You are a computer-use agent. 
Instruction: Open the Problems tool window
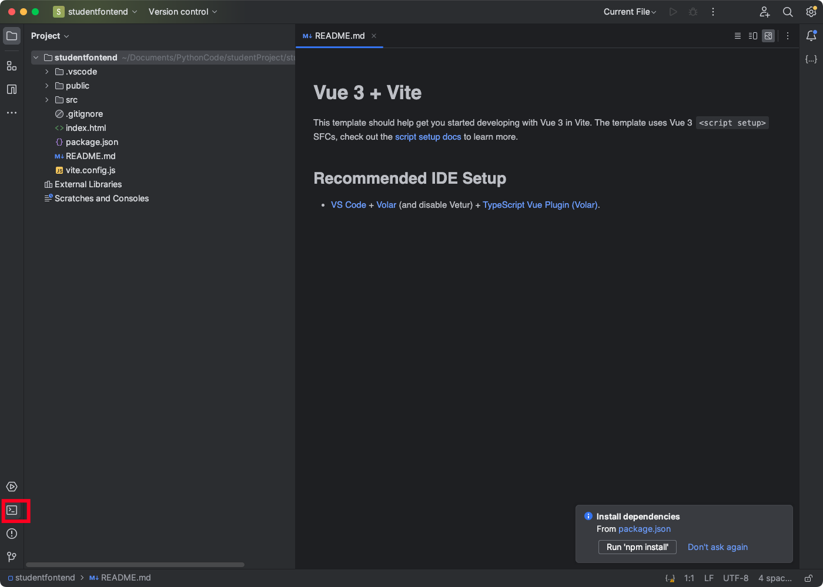click(x=12, y=534)
